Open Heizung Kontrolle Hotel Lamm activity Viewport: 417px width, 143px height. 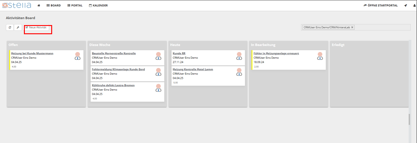(193, 69)
